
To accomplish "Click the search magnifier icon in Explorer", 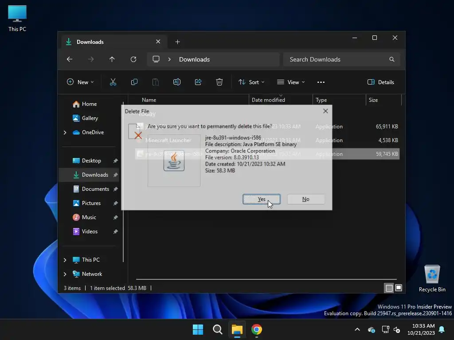I will (392, 59).
